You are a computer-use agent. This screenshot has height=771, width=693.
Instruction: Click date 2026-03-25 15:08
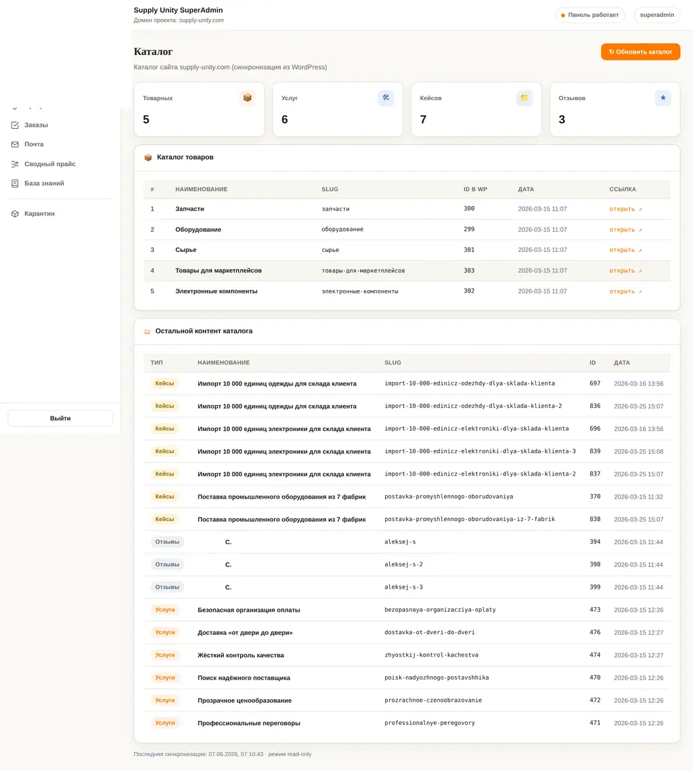pos(638,451)
